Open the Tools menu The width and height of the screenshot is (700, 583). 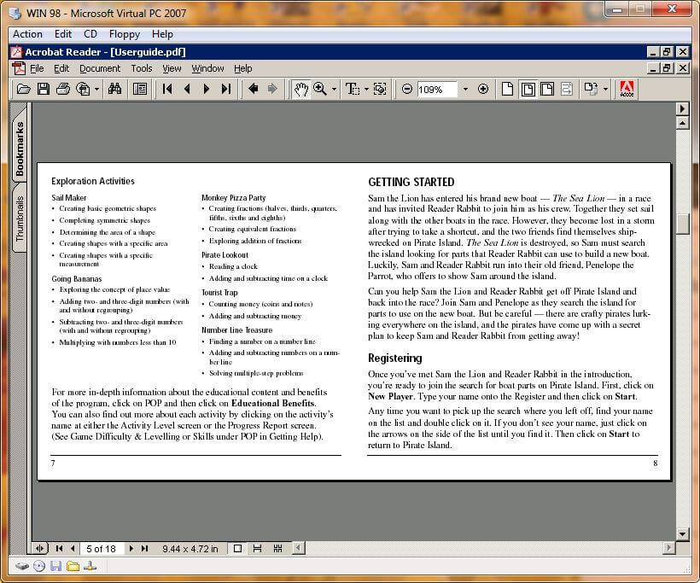coord(142,68)
